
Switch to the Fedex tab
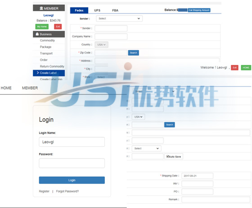(79, 10)
